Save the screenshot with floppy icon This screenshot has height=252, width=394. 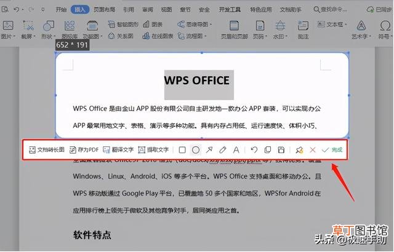click(x=281, y=150)
